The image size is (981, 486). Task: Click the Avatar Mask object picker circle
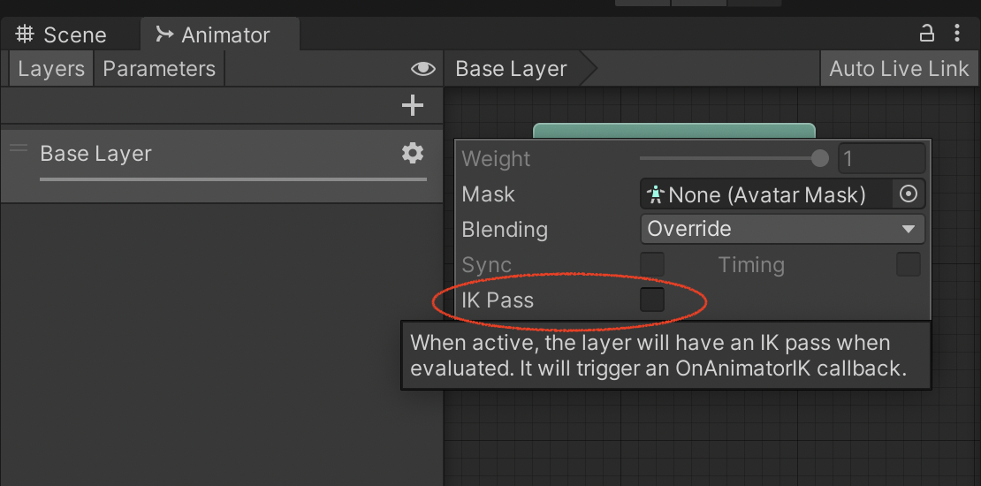[x=909, y=194]
